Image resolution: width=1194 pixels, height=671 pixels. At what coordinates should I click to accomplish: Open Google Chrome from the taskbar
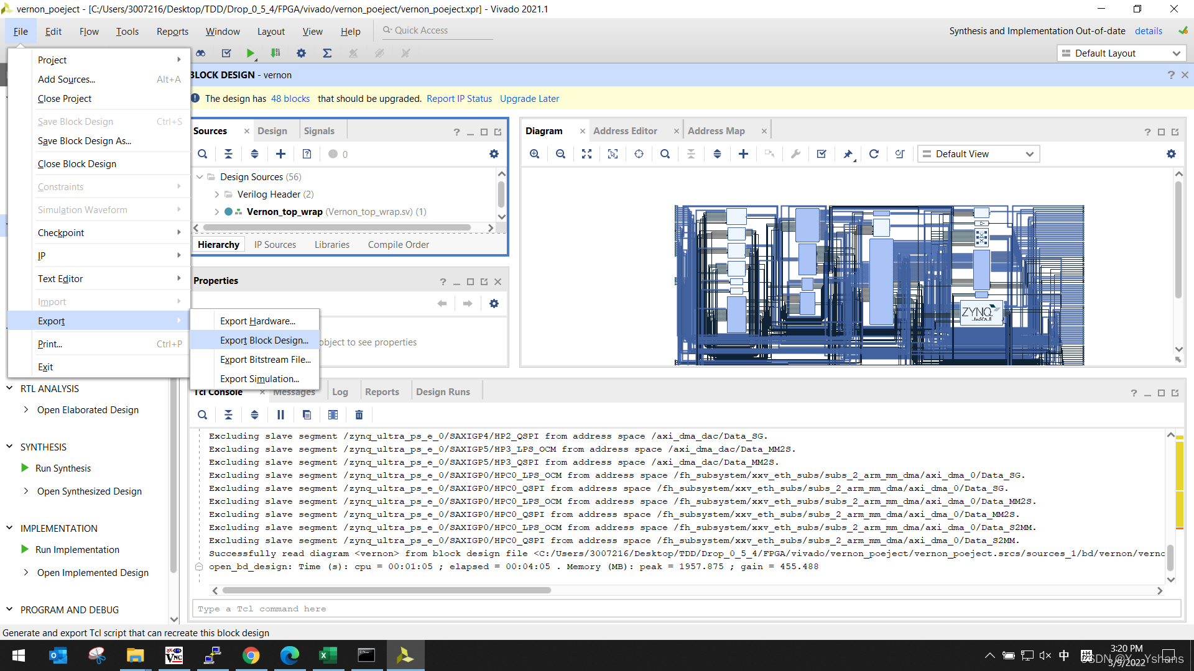pyautogui.click(x=251, y=655)
